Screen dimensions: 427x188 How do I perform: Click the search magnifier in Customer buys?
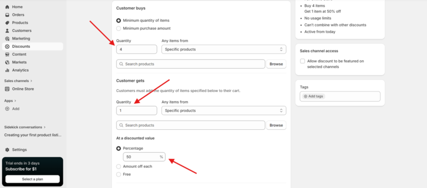pos(121,64)
